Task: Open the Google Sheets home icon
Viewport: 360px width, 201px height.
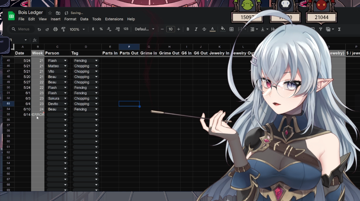Action: pos(11,16)
